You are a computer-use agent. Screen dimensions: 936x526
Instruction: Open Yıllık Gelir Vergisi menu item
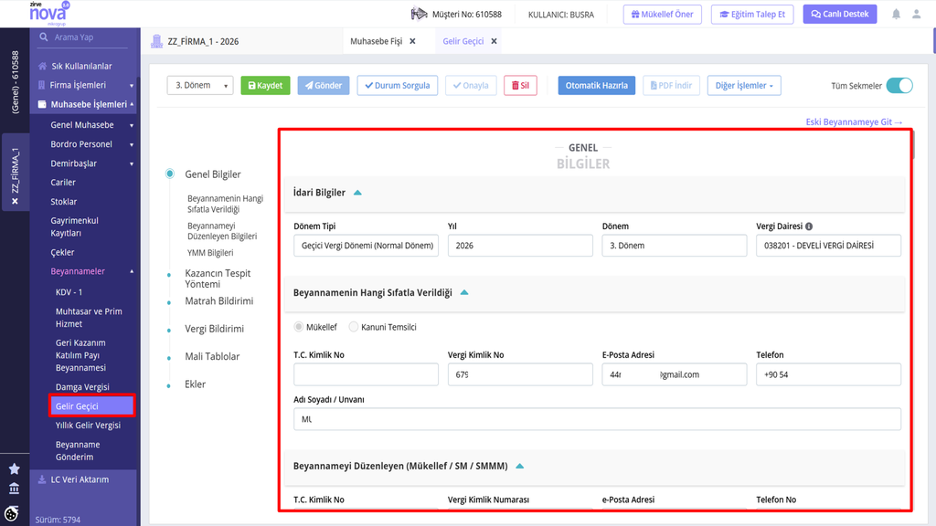pos(88,426)
